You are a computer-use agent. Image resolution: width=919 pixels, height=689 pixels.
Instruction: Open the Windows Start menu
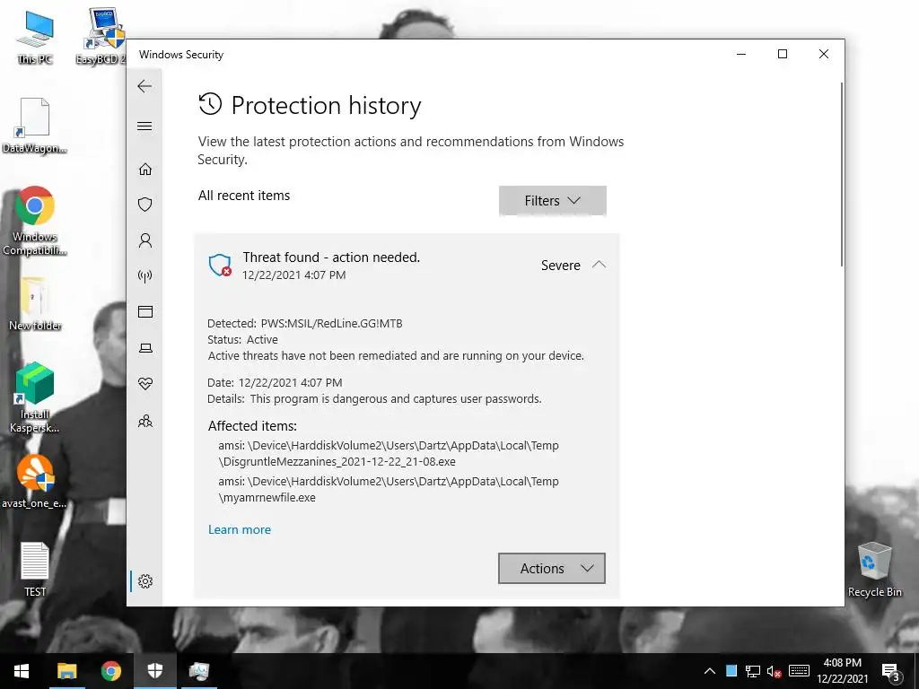point(22,671)
